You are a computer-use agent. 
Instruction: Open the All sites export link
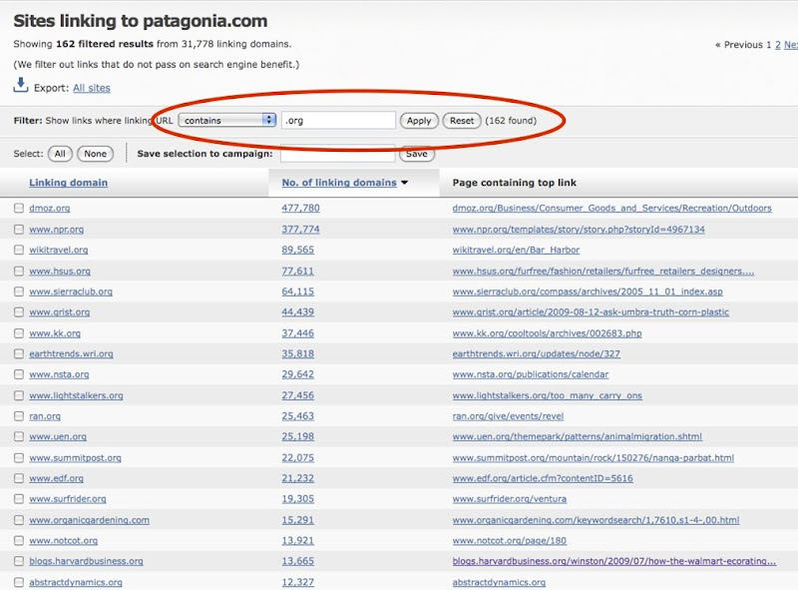point(92,88)
